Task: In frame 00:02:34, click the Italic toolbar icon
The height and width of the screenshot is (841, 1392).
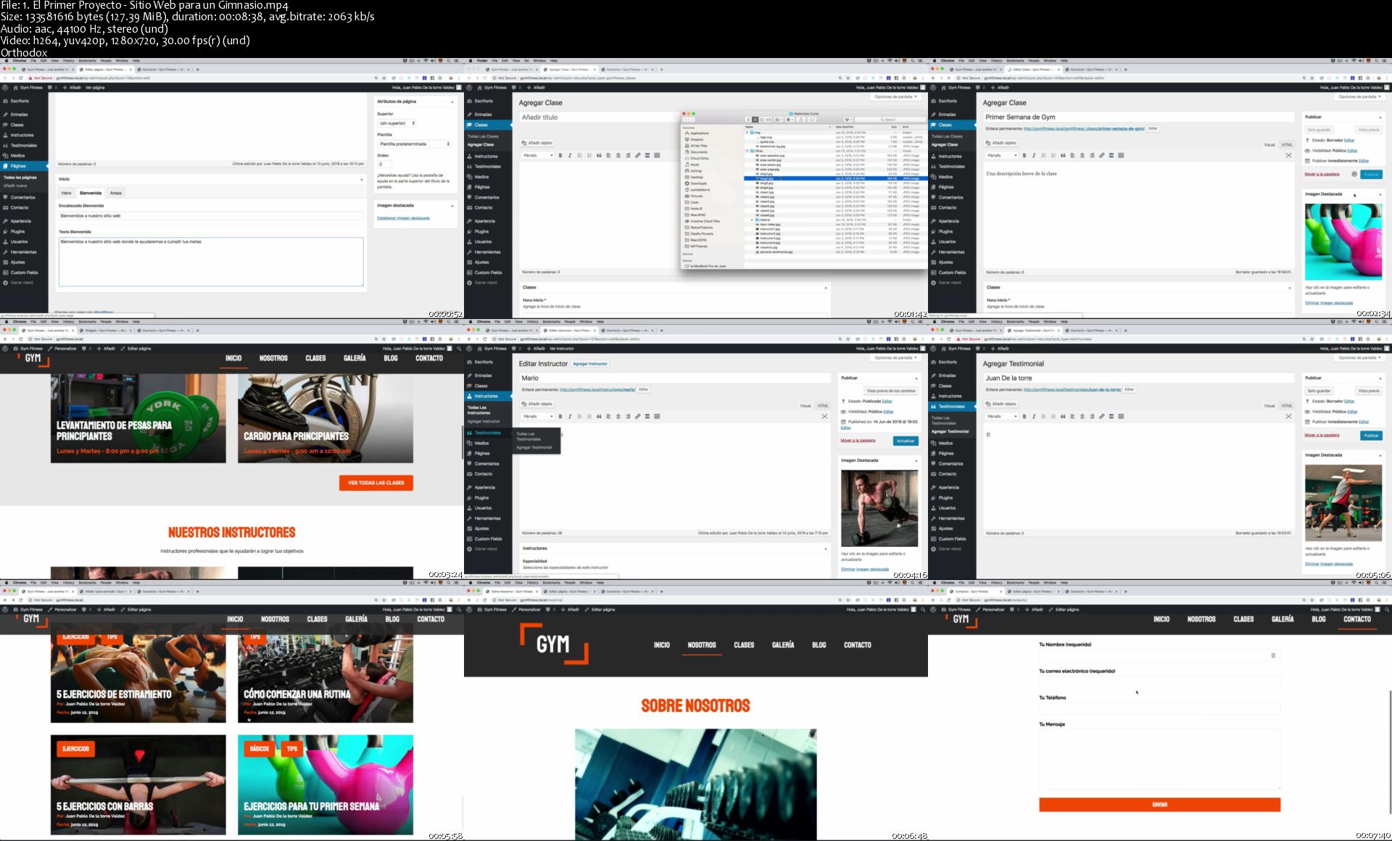Action: [1033, 155]
